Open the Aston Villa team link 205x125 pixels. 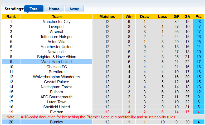[x=56, y=42]
